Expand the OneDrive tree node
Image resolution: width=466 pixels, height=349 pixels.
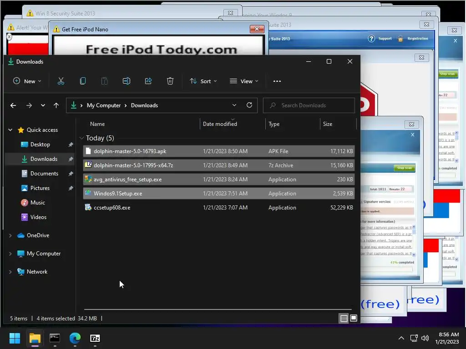10,235
